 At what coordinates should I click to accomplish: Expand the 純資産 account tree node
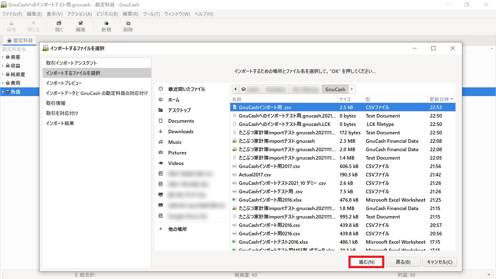click(x=3, y=74)
